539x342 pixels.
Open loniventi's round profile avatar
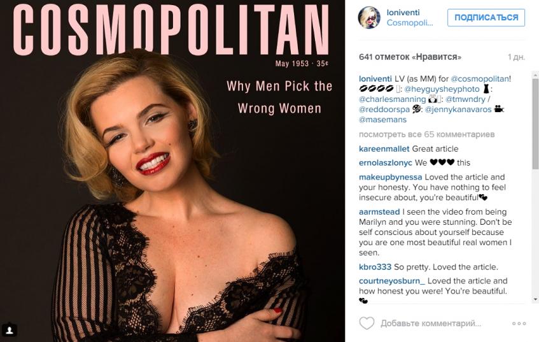(370, 18)
